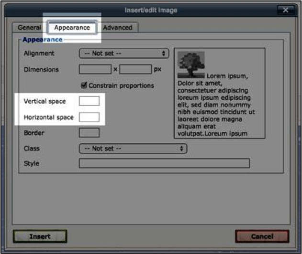
Task: Click the Appearance group heading
Action: tap(43, 40)
